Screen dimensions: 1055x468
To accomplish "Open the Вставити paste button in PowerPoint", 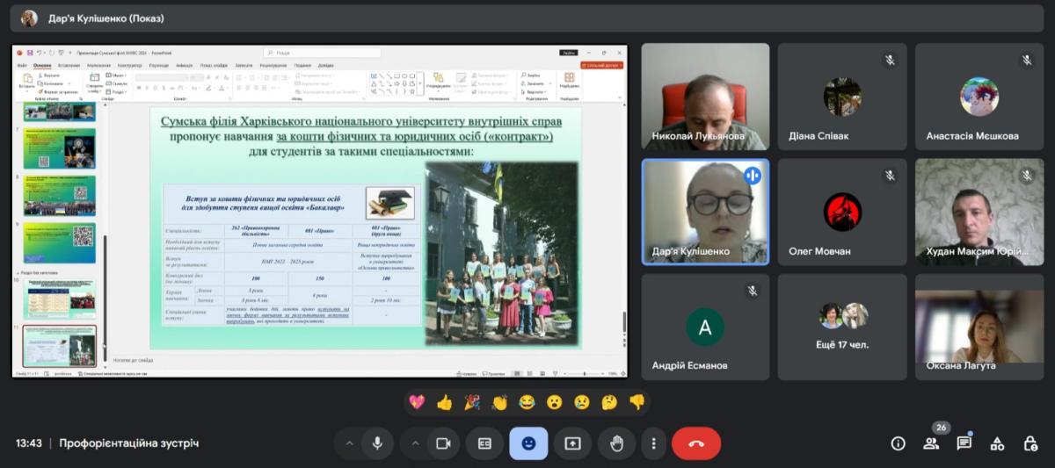I will (26, 82).
